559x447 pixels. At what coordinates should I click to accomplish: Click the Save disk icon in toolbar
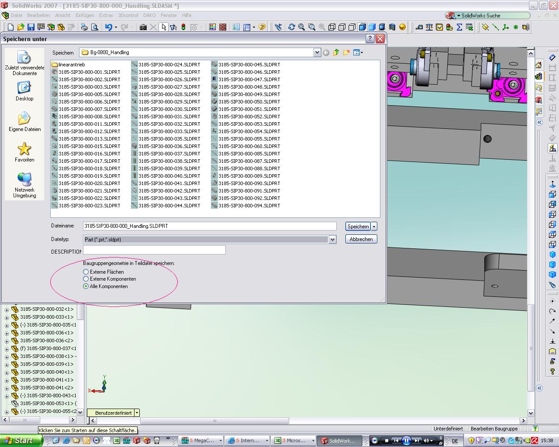point(31,27)
